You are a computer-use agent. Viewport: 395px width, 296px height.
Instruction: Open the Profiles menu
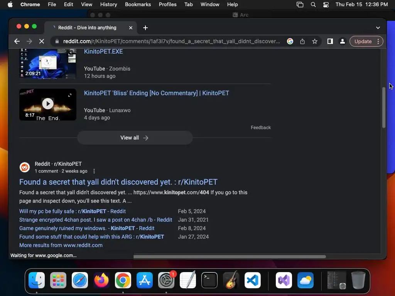tap(167, 4)
